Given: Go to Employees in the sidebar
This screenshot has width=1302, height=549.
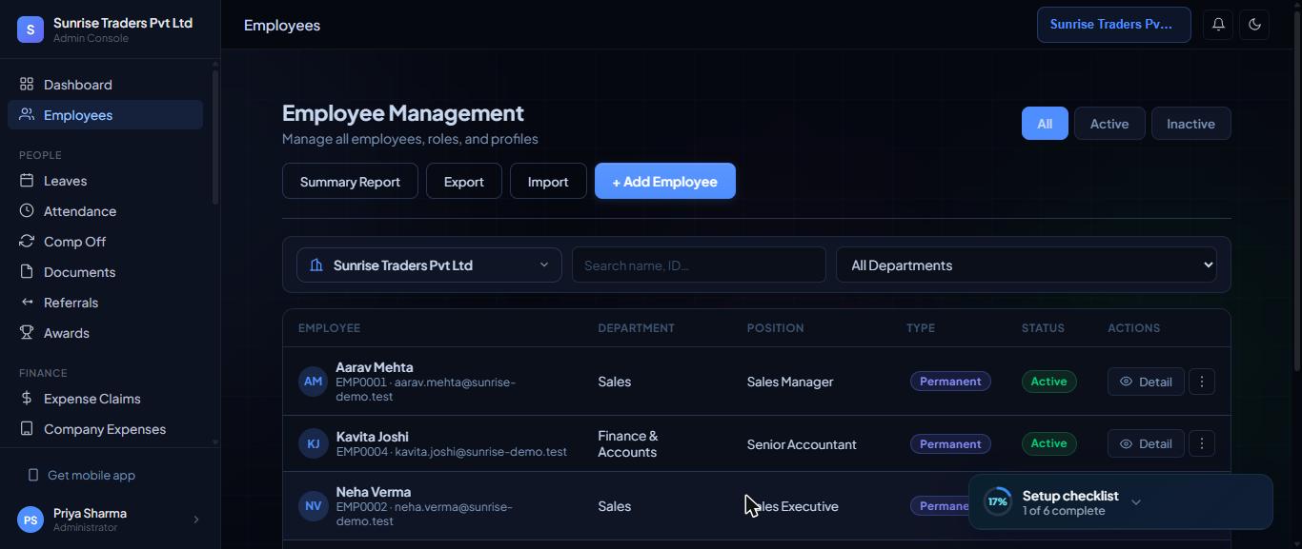Looking at the screenshot, I should (105, 115).
